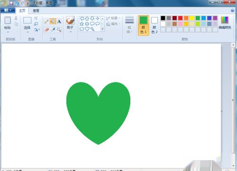Select the Pencil tool
This screenshot has height=171, width=237.
(46, 21)
